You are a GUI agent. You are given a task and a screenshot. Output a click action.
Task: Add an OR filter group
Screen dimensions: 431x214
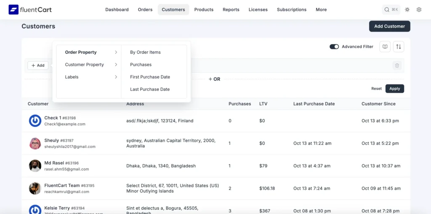click(214, 79)
